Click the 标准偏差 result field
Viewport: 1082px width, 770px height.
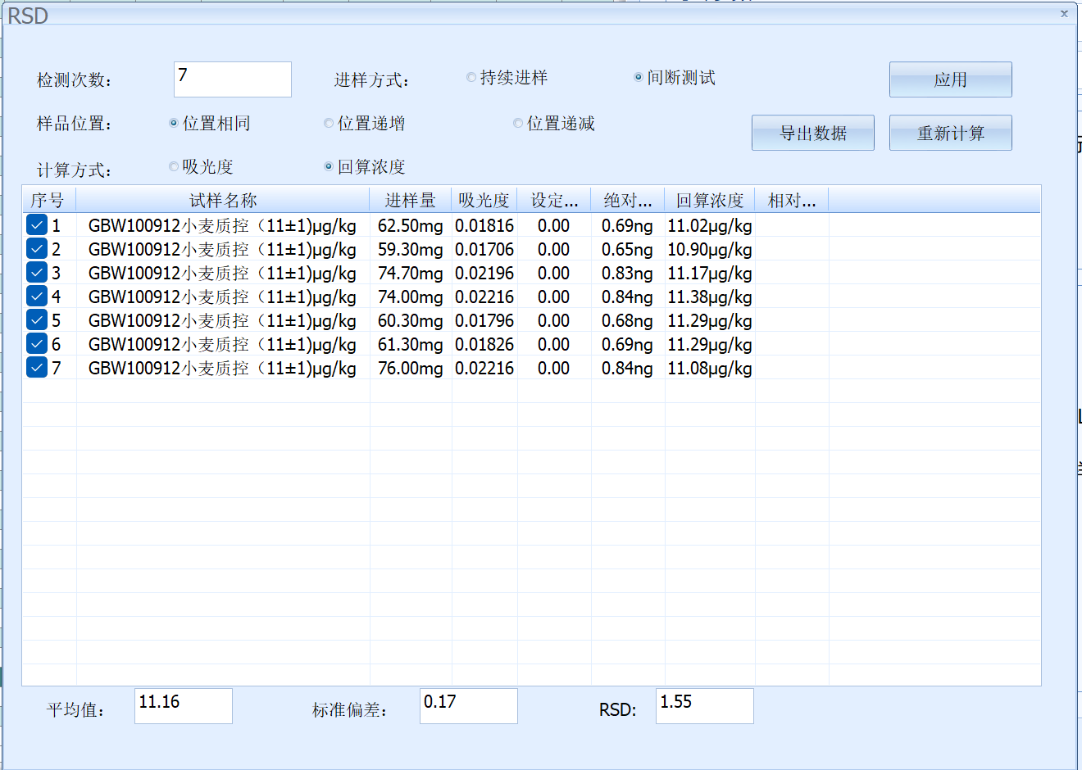[x=469, y=706]
